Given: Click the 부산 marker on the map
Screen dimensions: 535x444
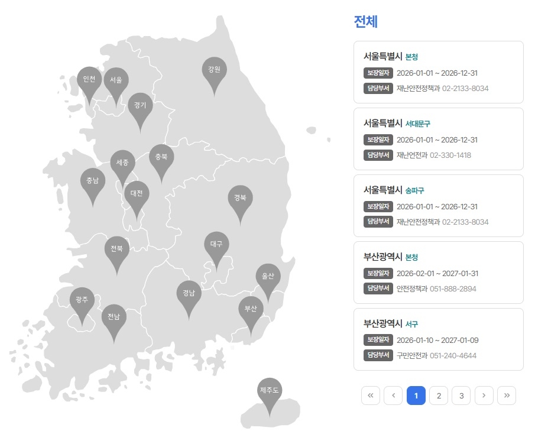Looking at the screenshot, I should click(x=251, y=308).
